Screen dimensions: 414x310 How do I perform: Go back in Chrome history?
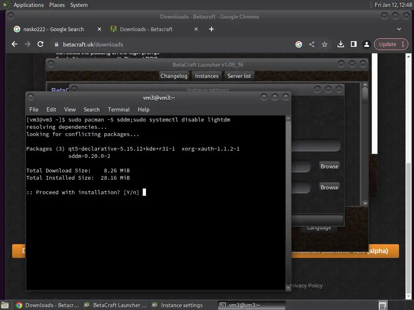point(15,44)
